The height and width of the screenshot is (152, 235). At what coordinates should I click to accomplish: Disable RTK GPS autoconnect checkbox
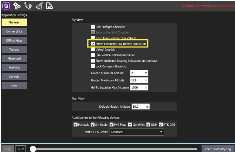[x=161, y=125]
